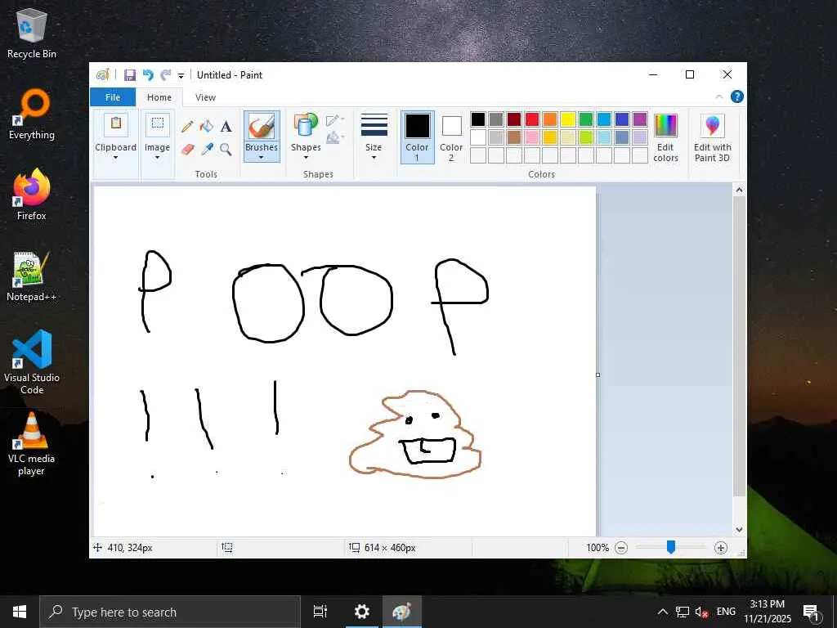Select the Text tool
837x628 pixels.
pyautogui.click(x=226, y=127)
